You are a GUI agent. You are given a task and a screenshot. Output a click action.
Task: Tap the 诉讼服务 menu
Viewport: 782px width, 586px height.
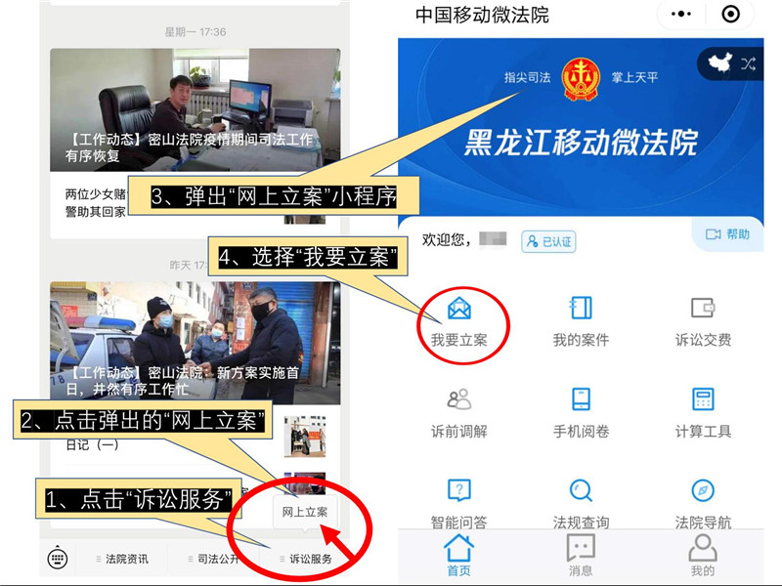306,559
